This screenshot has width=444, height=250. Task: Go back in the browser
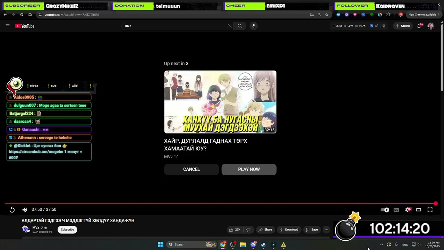click(x=5, y=15)
